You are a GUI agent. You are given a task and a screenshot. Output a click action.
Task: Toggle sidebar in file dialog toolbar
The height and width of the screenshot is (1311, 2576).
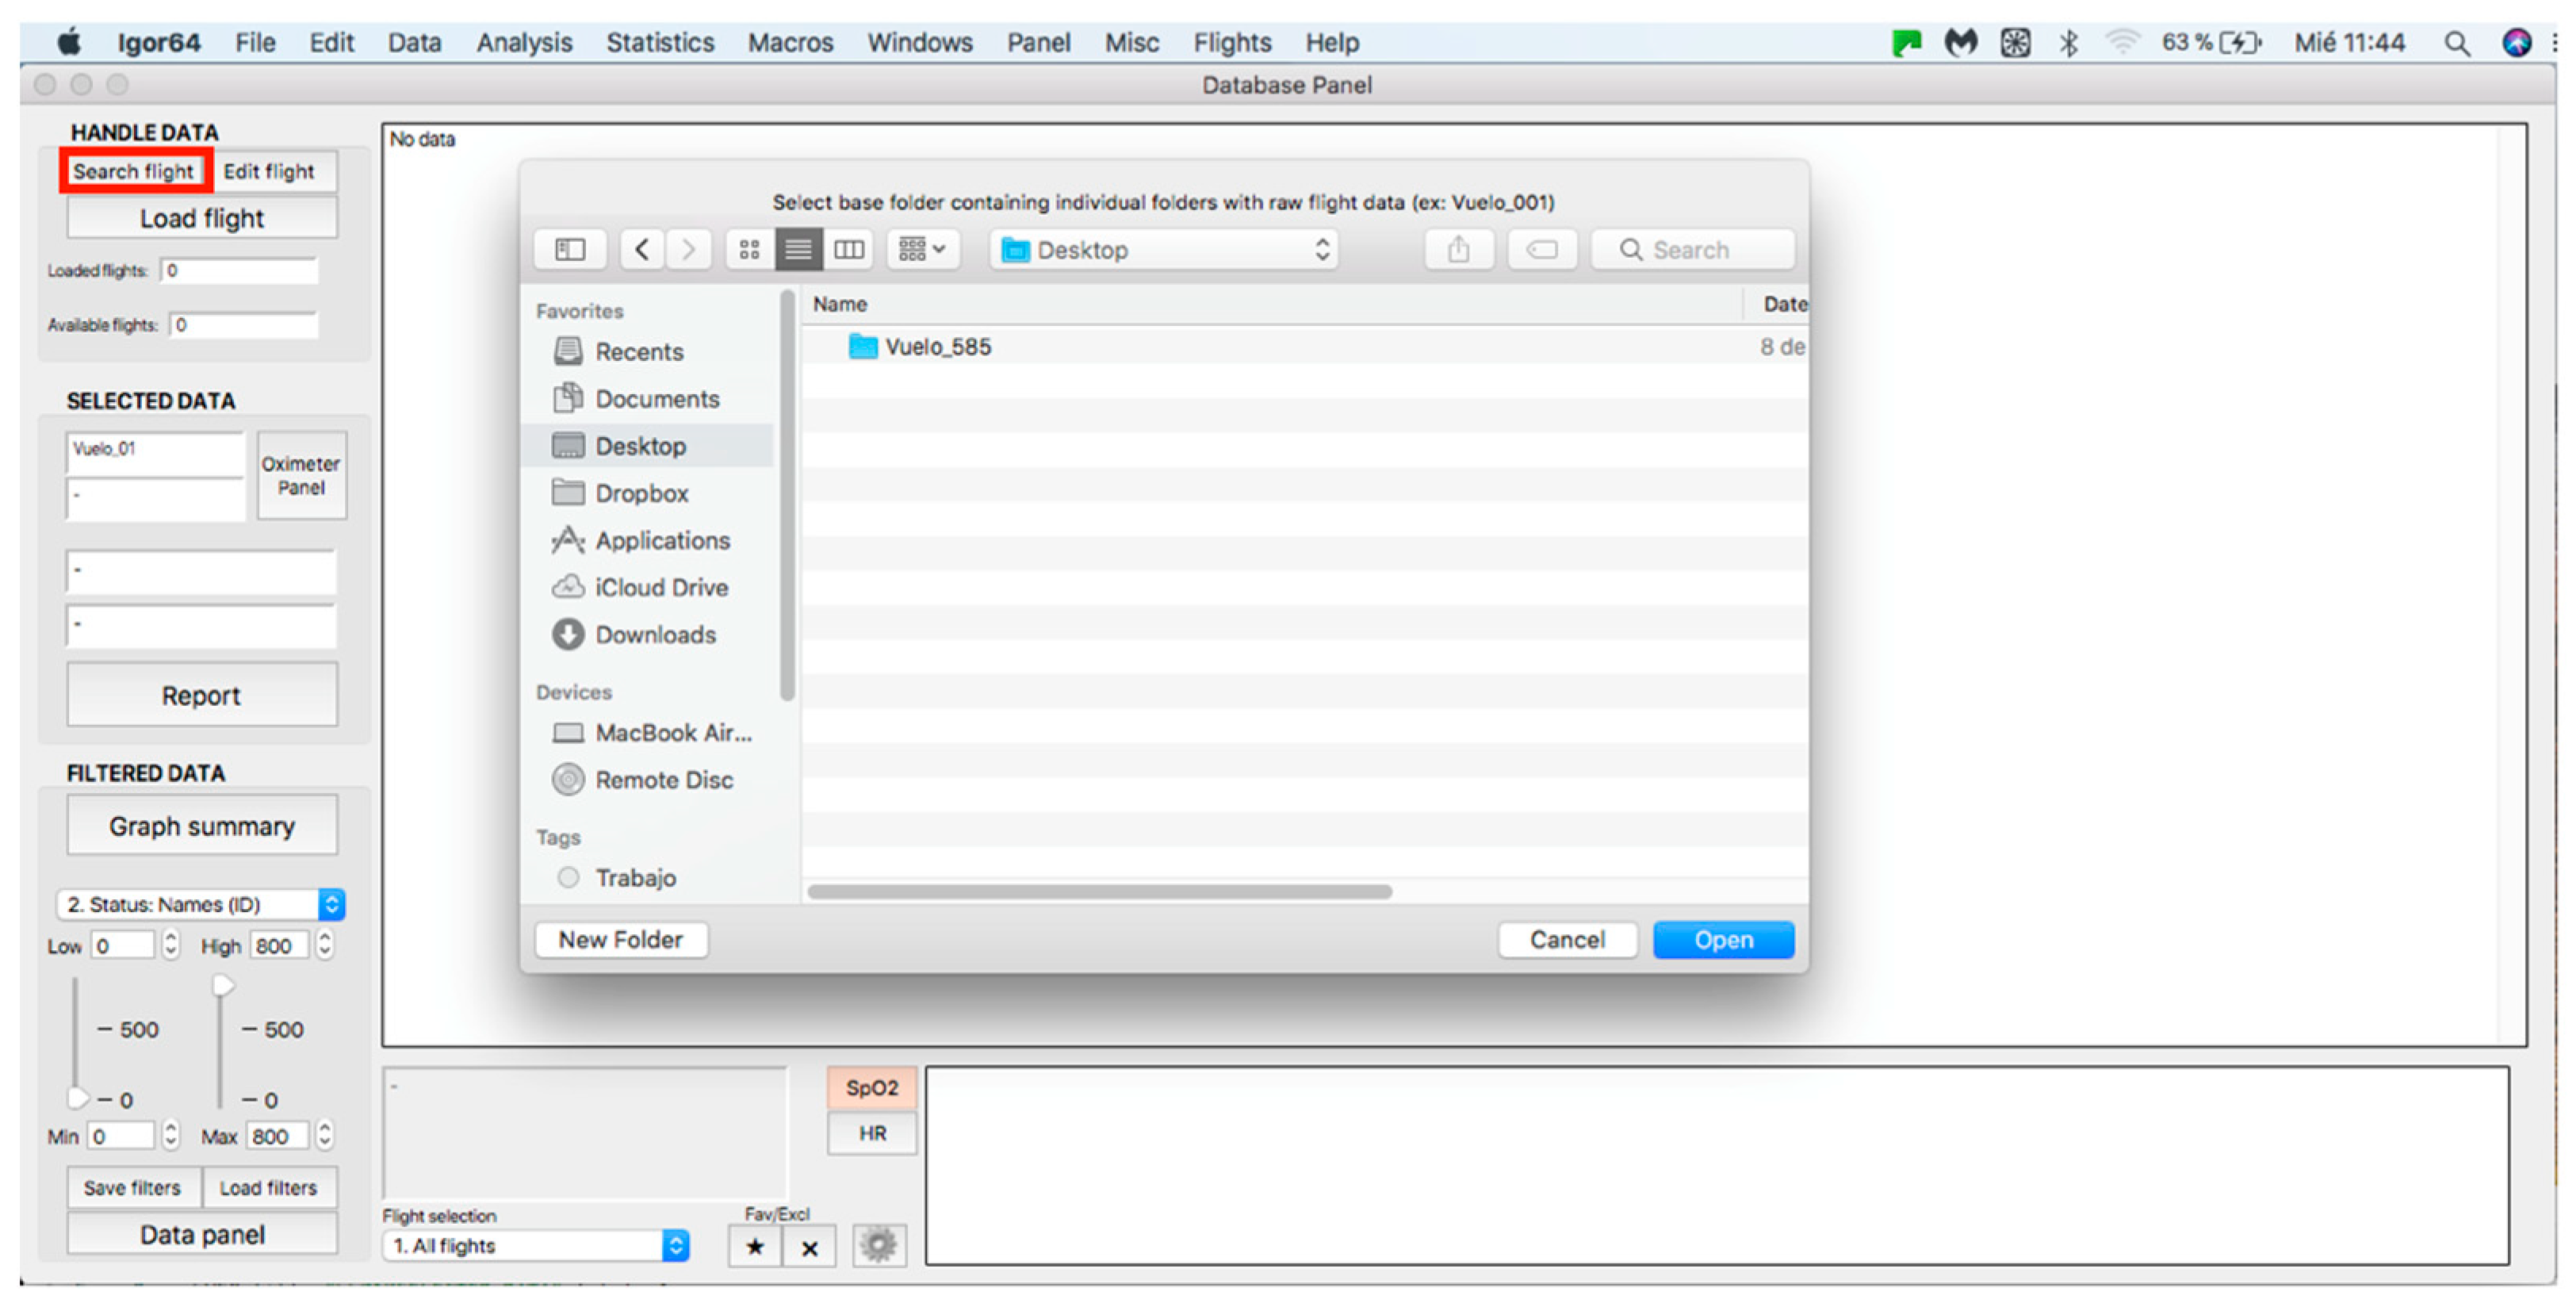pos(570,249)
